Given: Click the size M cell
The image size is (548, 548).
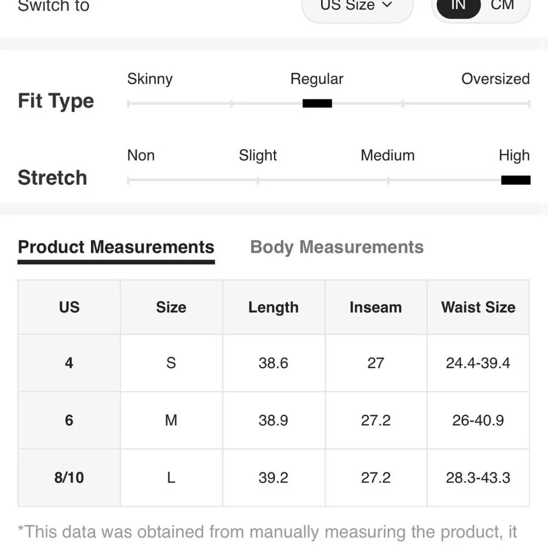Looking at the screenshot, I should point(171,420).
